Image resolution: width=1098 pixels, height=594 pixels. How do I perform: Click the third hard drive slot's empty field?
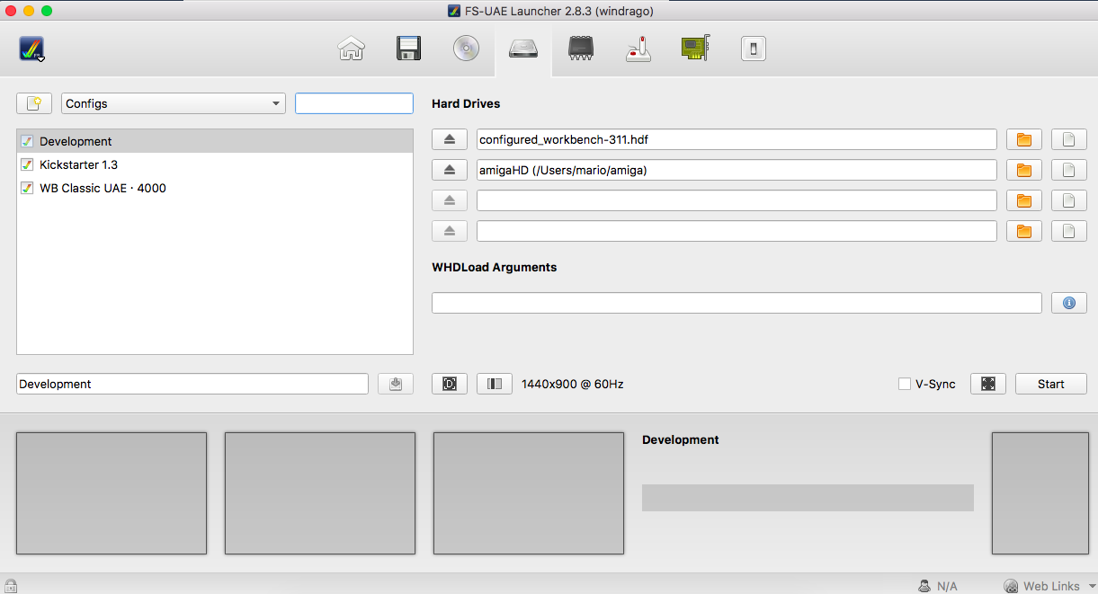point(736,200)
